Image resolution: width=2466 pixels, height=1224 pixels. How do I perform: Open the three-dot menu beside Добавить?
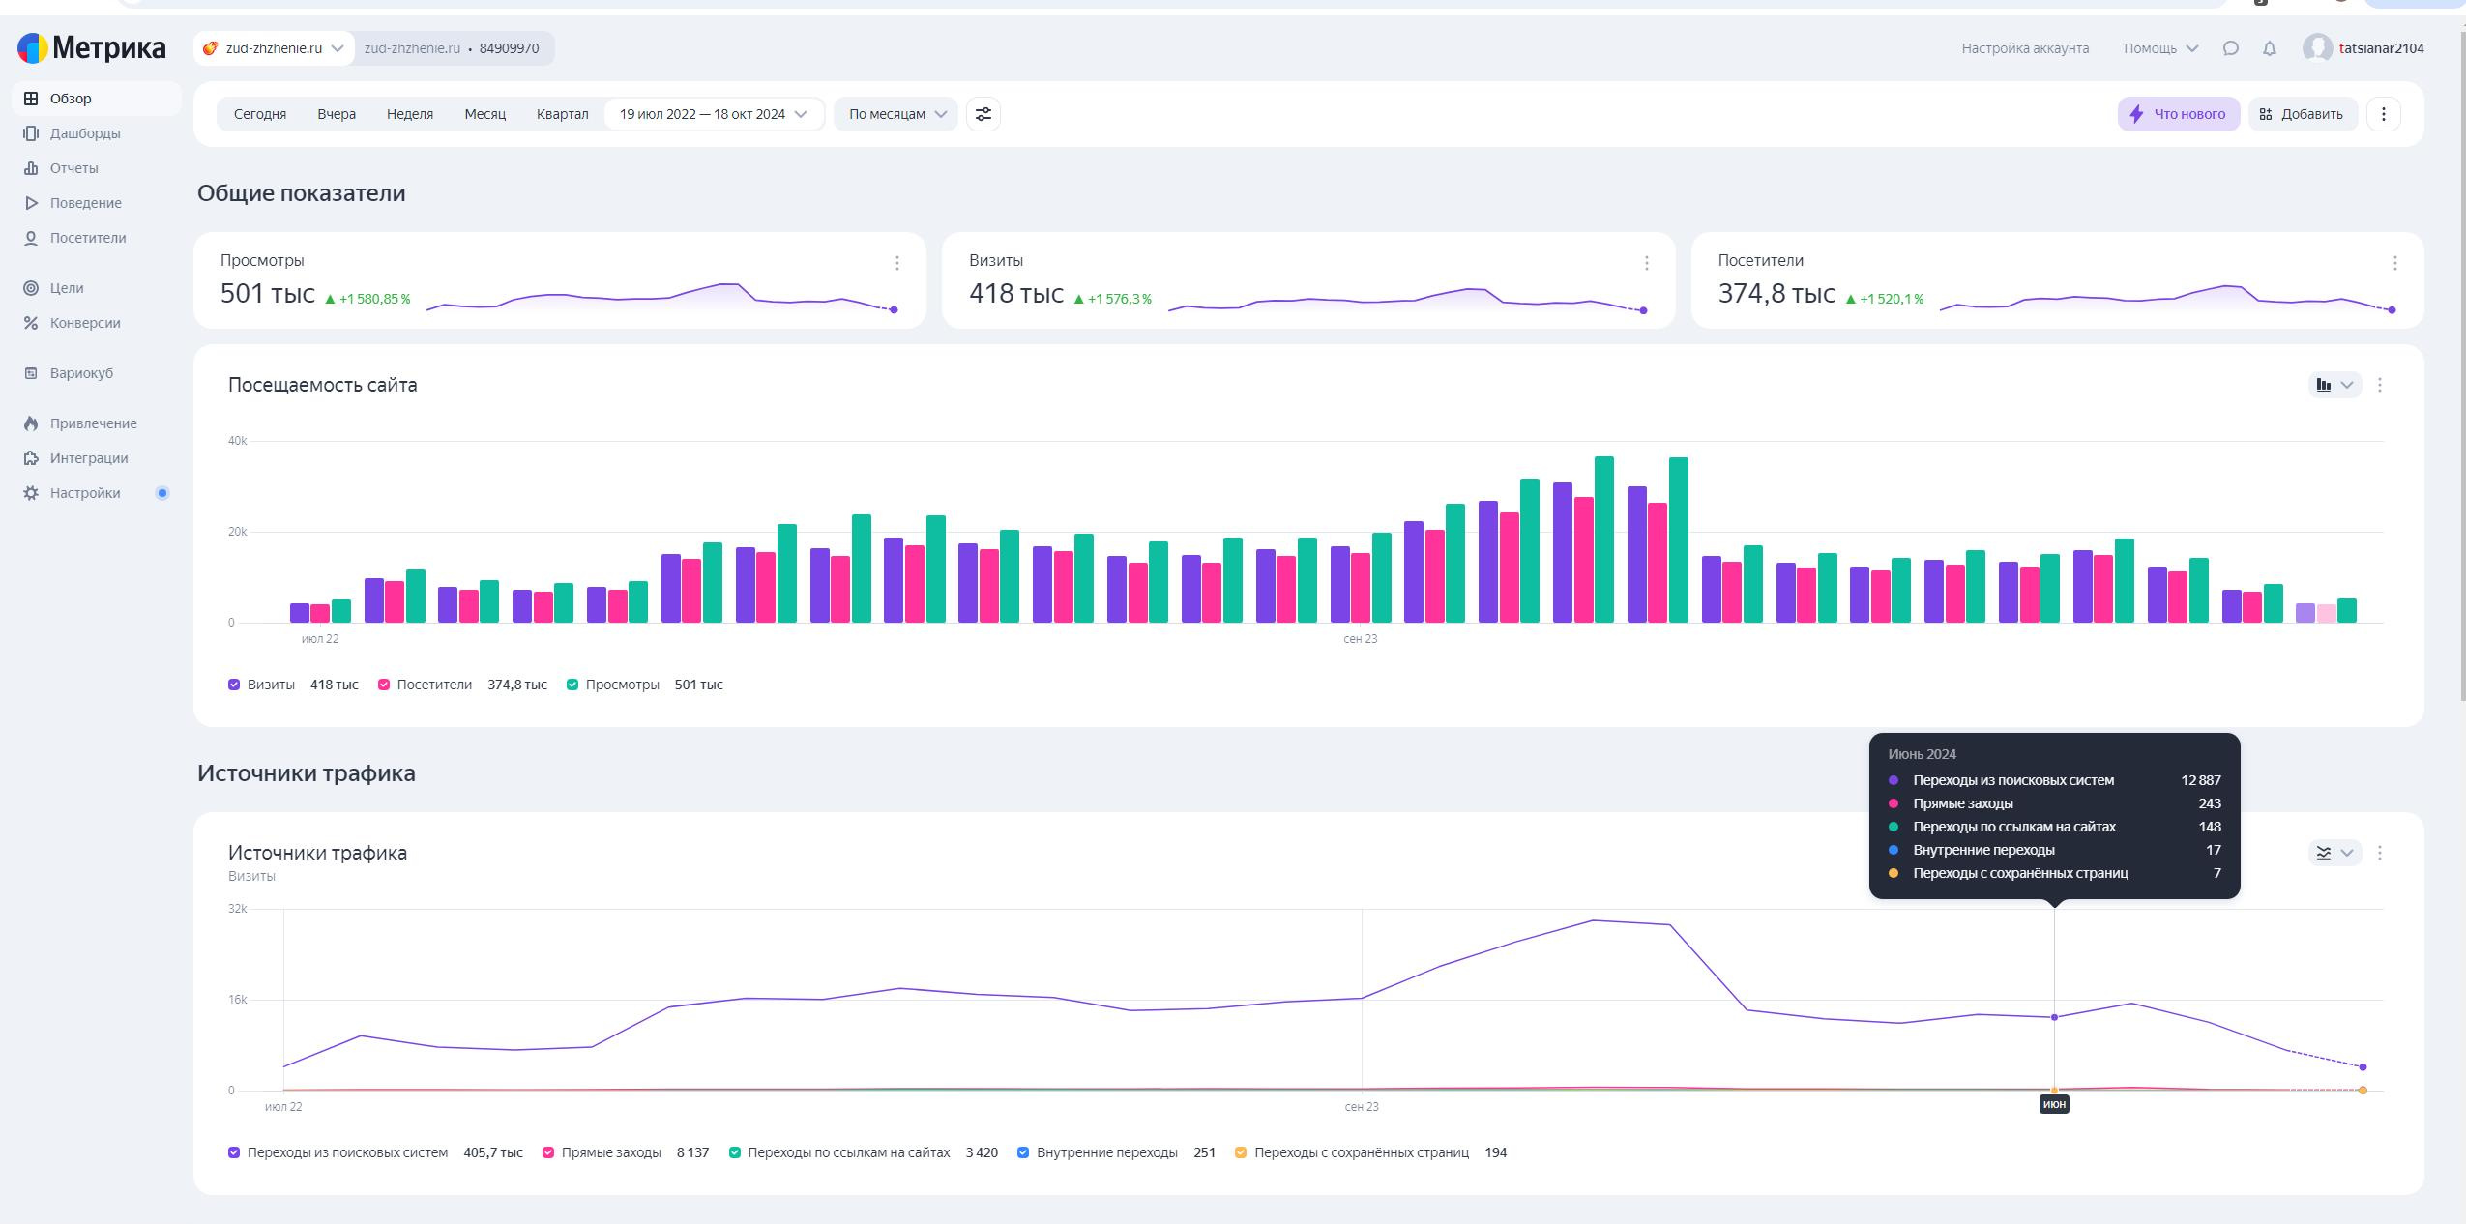click(x=2383, y=114)
